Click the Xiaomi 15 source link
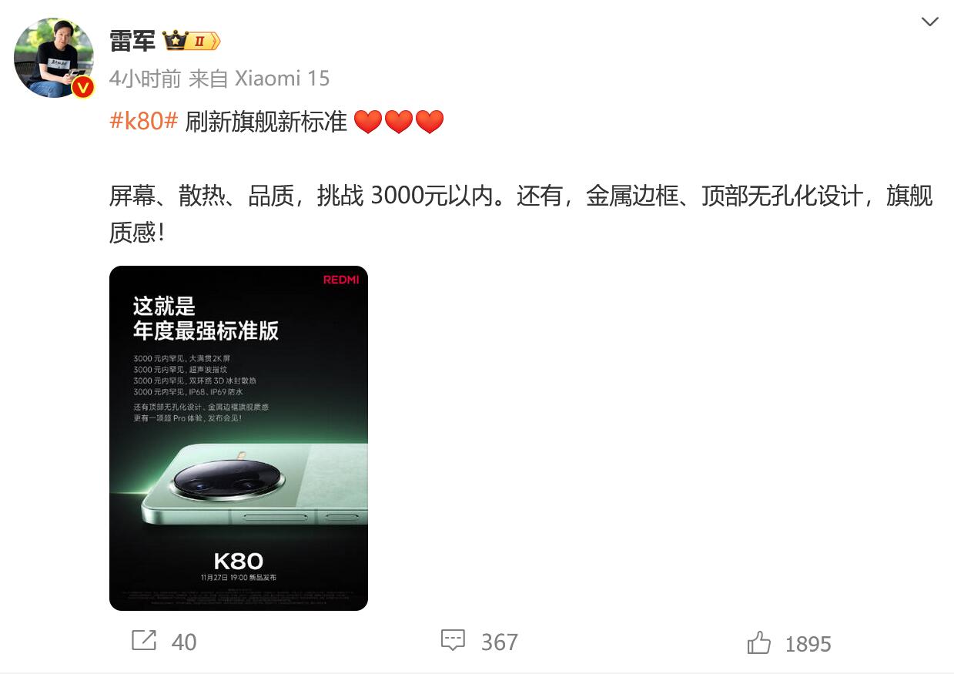Screen dimensions: 954x674 (282, 79)
